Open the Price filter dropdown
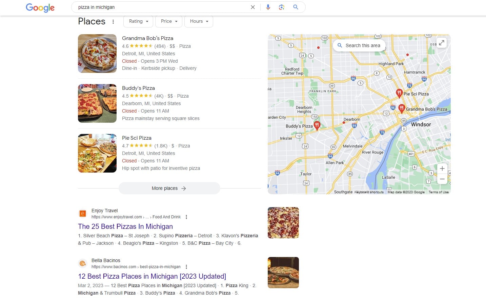The height and width of the screenshot is (298, 486). pos(168,21)
